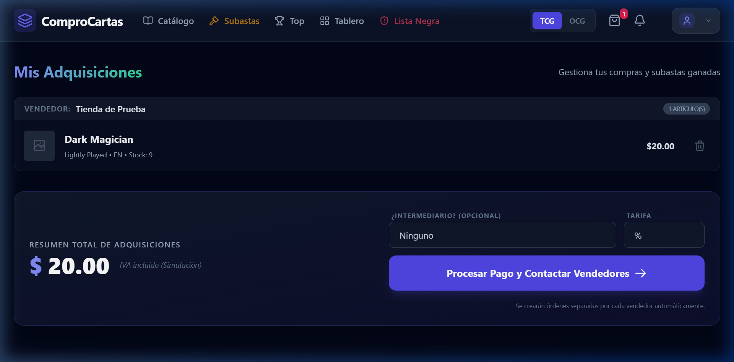Delete Dark Magician with trash icon
Screen dimensions: 734x362
pyautogui.click(x=700, y=146)
